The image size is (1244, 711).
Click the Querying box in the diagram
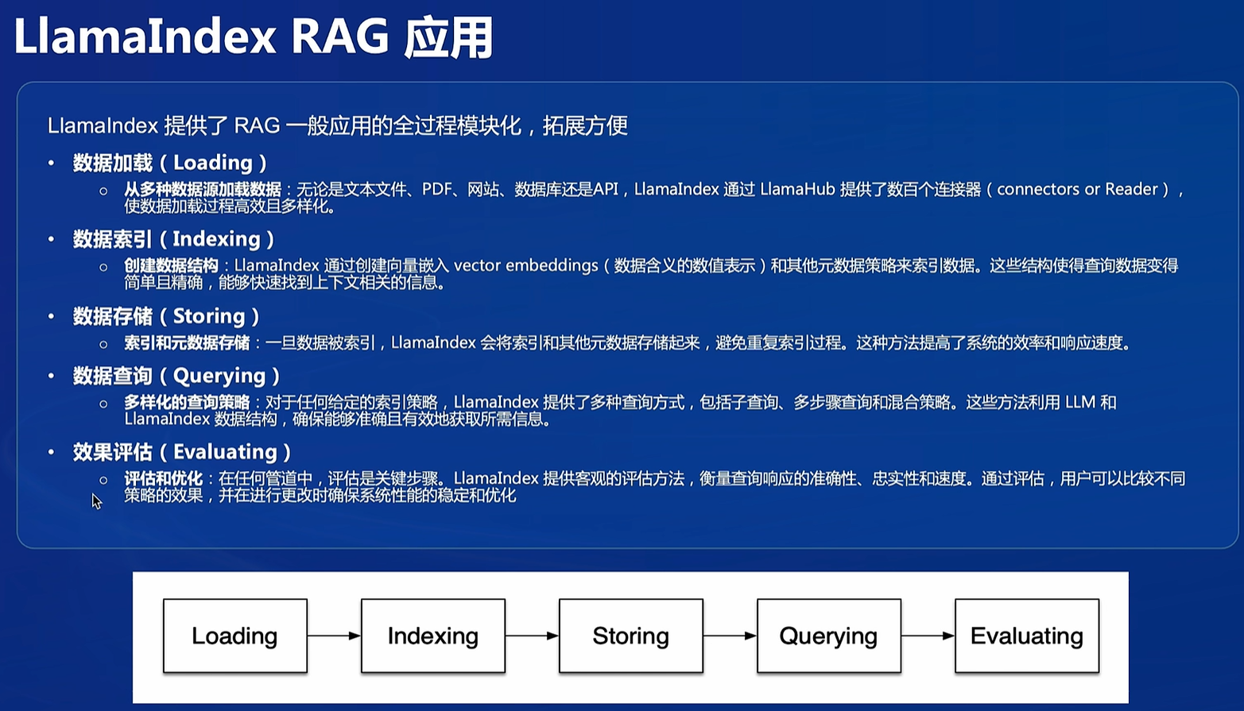point(828,636)
